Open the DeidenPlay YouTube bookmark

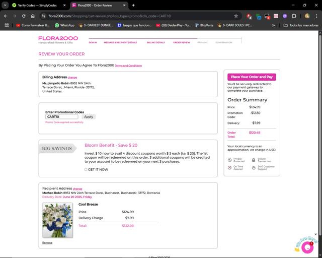click(173, 25)
